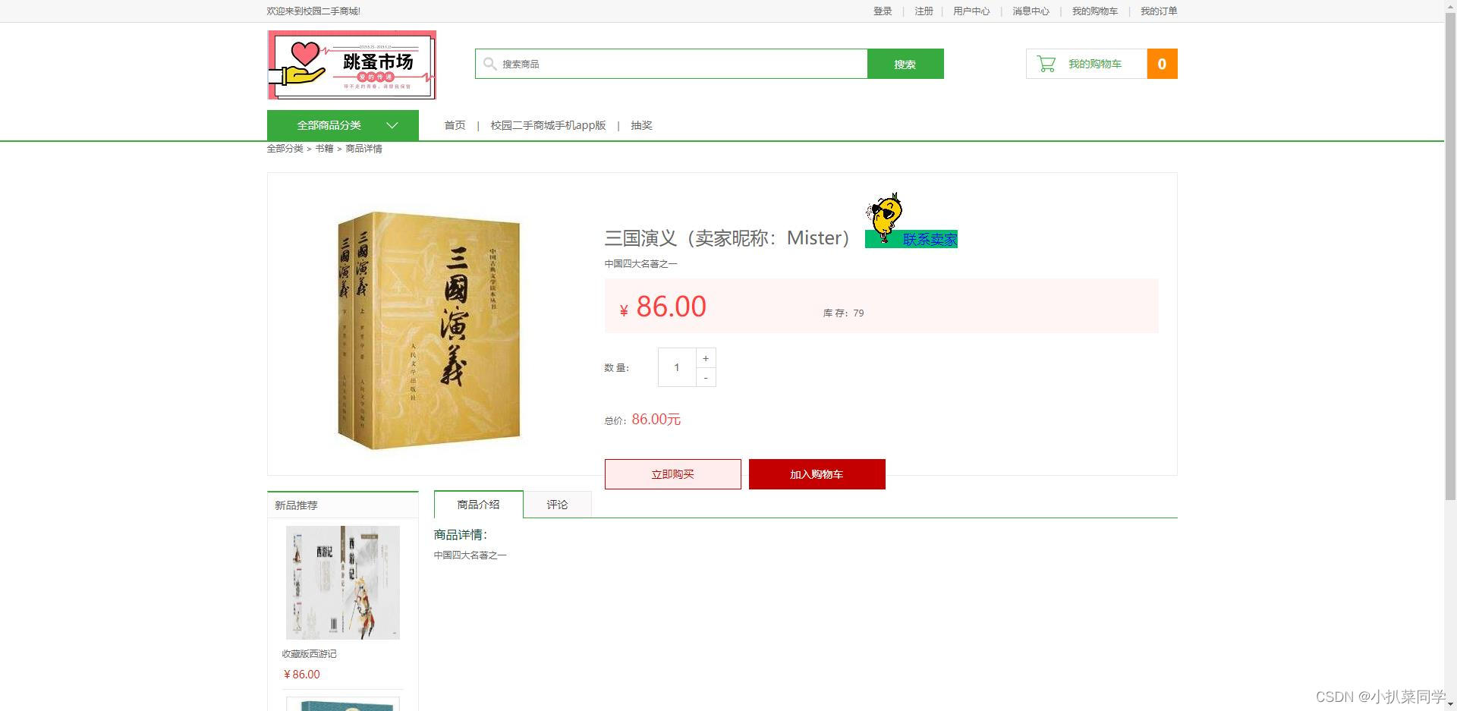Click the green 搜索 button
Viewport: 1457px width, 711px height.
coord(905,64)
